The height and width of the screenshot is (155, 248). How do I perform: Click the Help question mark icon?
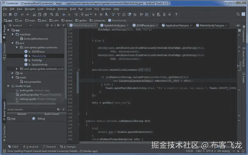[176, 15]
